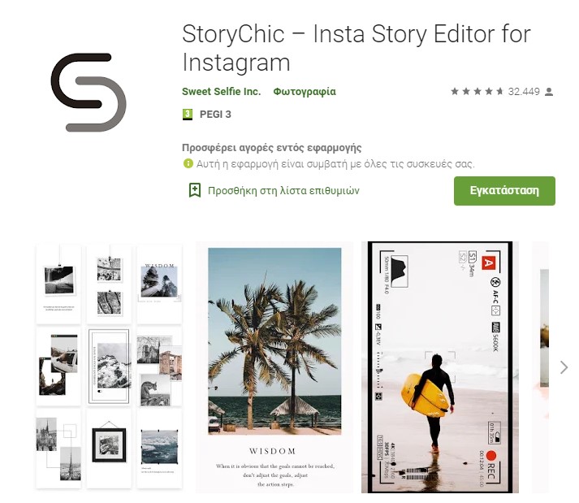579x503 pixels.
Task: Click the reviewer person icon beside 32.449
Action: (x=549, y=92)
